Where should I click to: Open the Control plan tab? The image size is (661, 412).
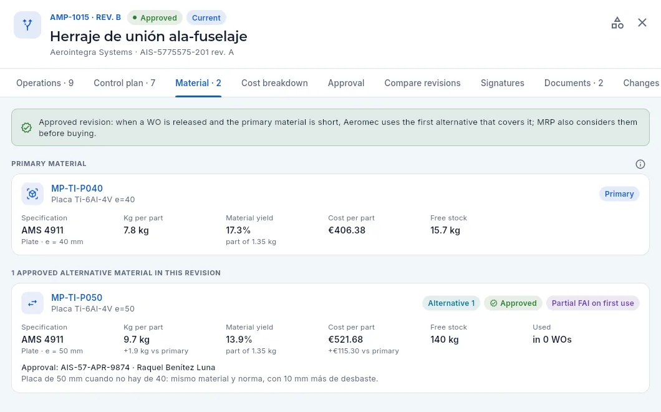coord(124,83)
